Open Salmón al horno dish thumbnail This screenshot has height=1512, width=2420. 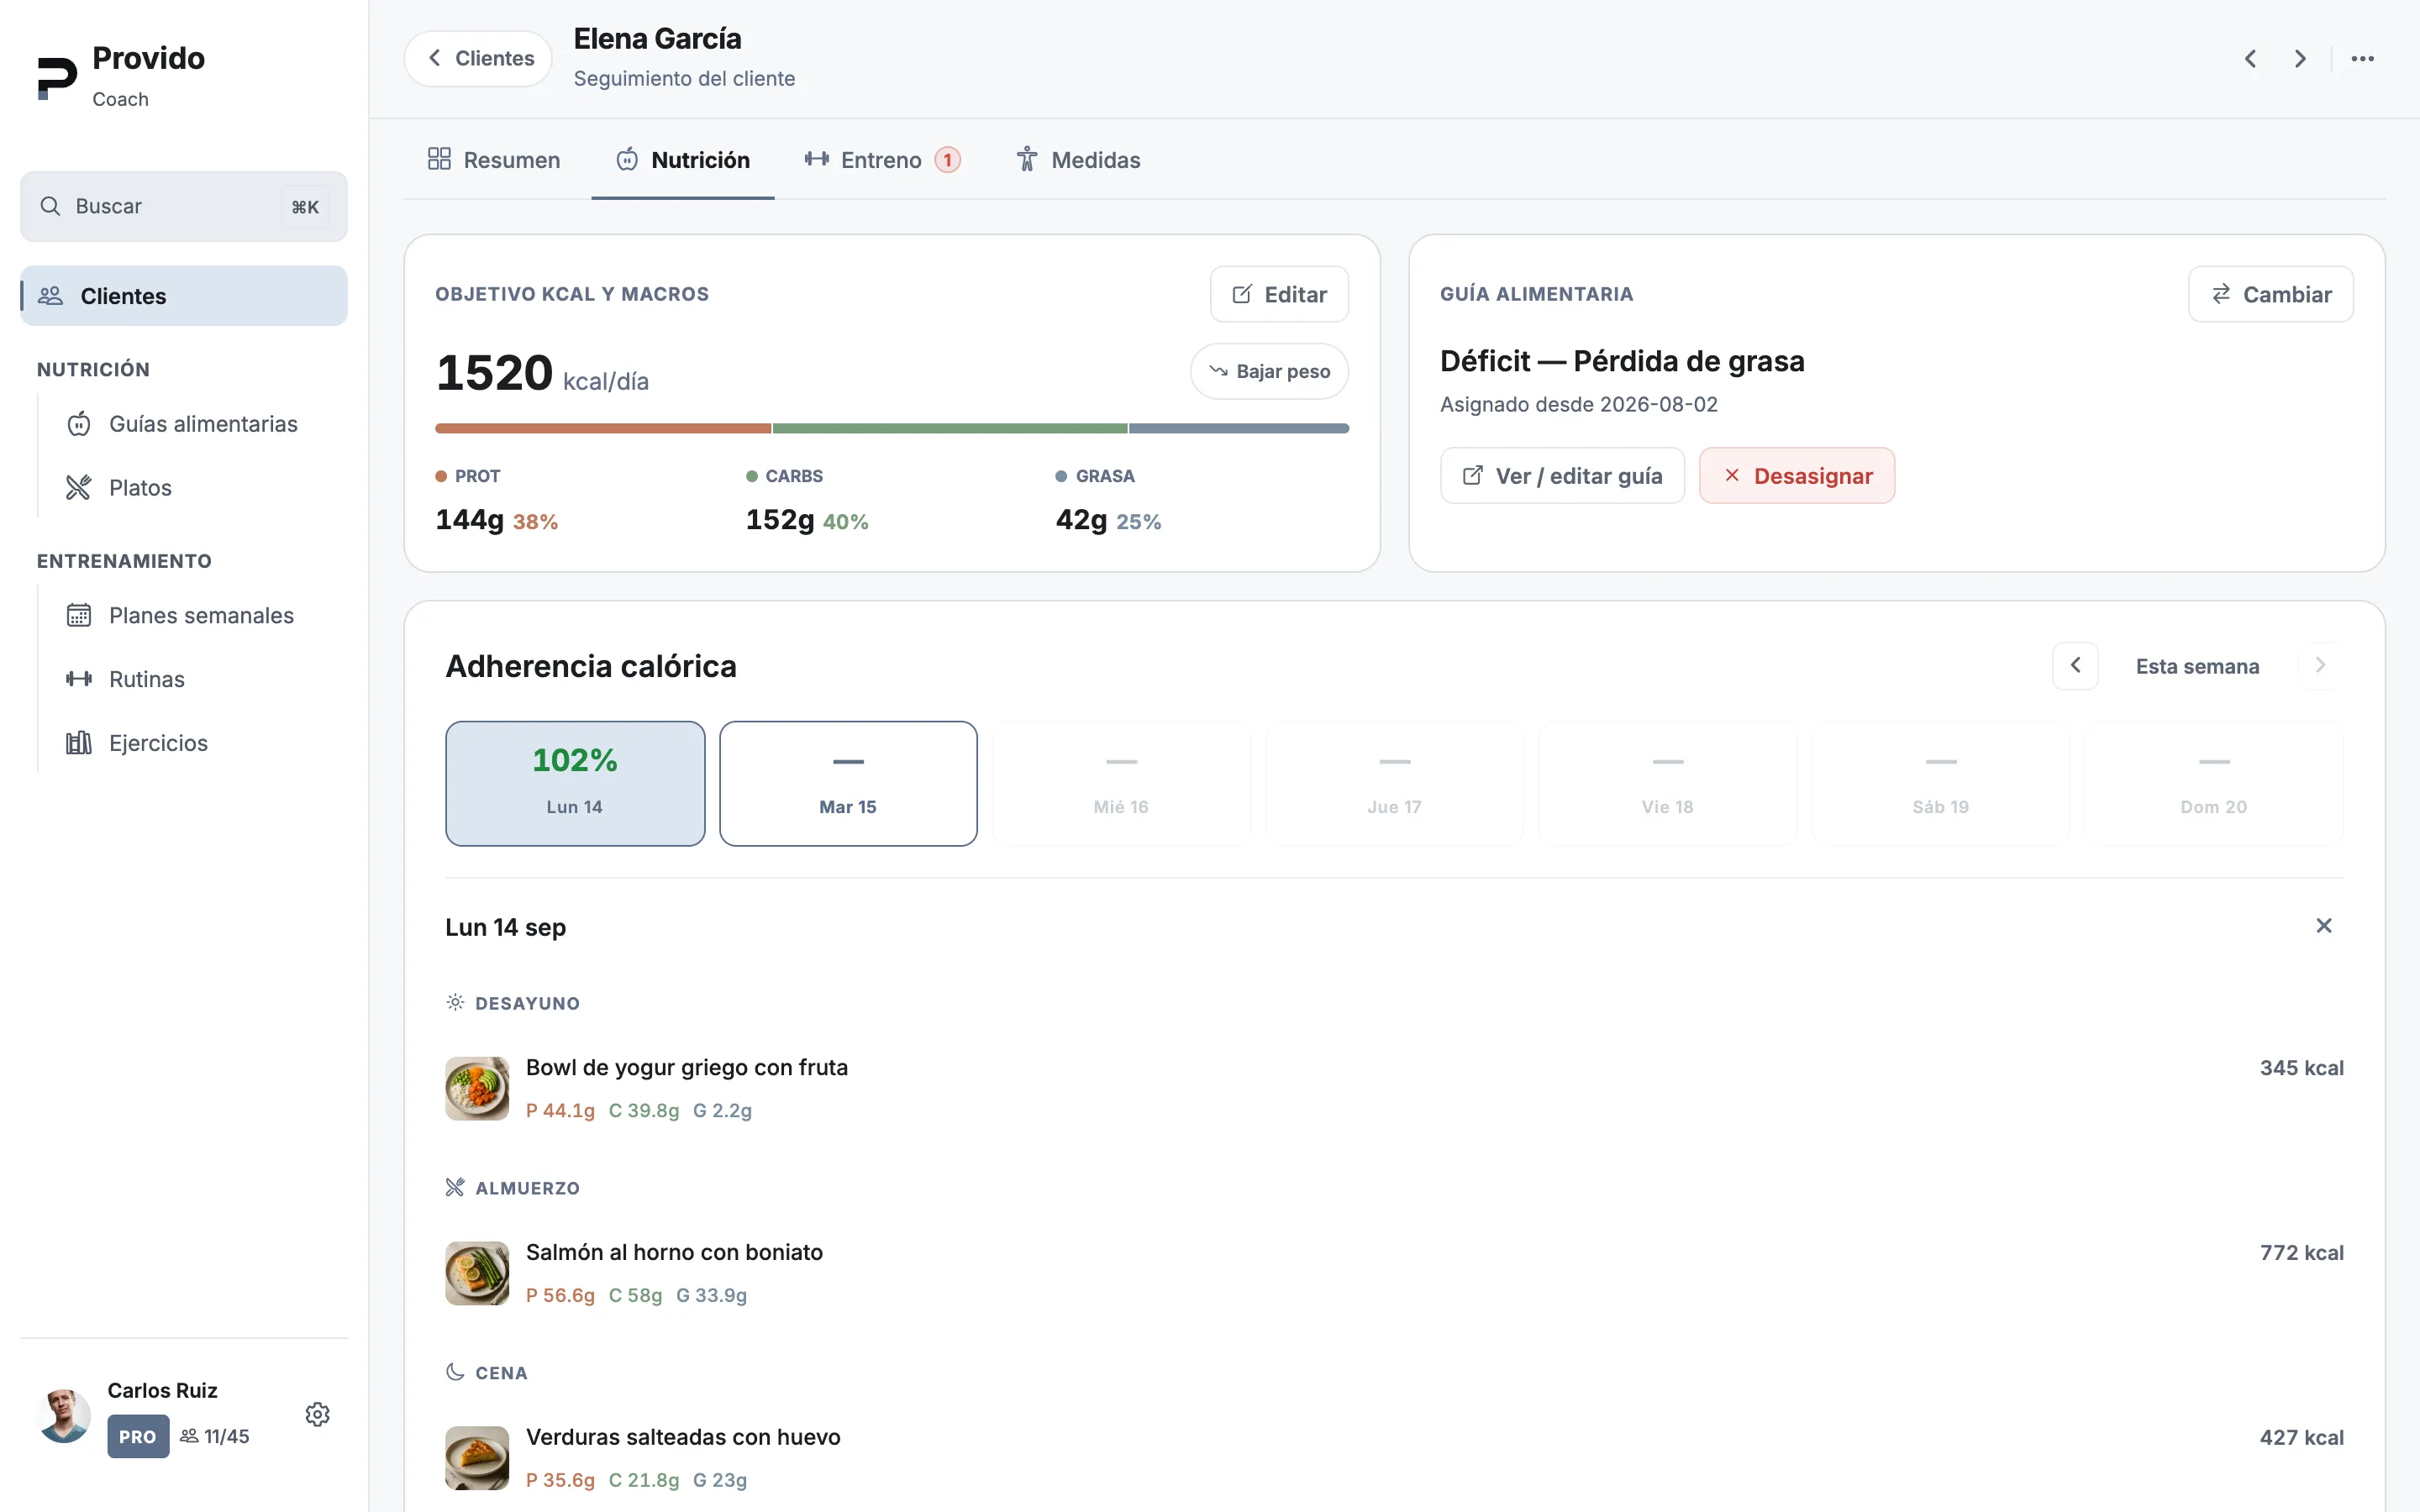click(x=477, y=1273)
